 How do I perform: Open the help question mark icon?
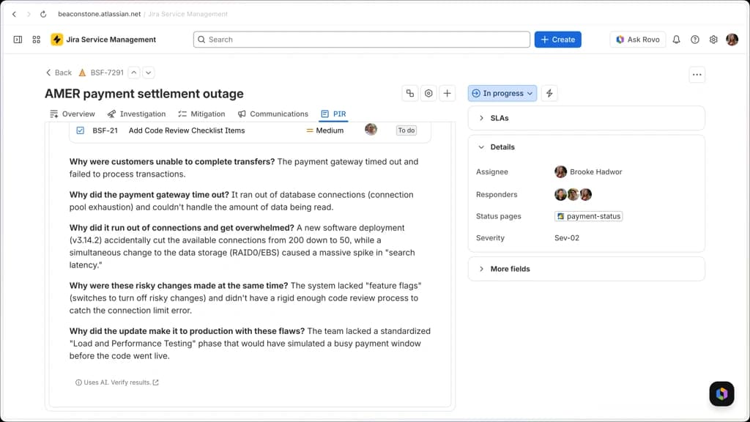pyautogui.click(x=695, y=40)
